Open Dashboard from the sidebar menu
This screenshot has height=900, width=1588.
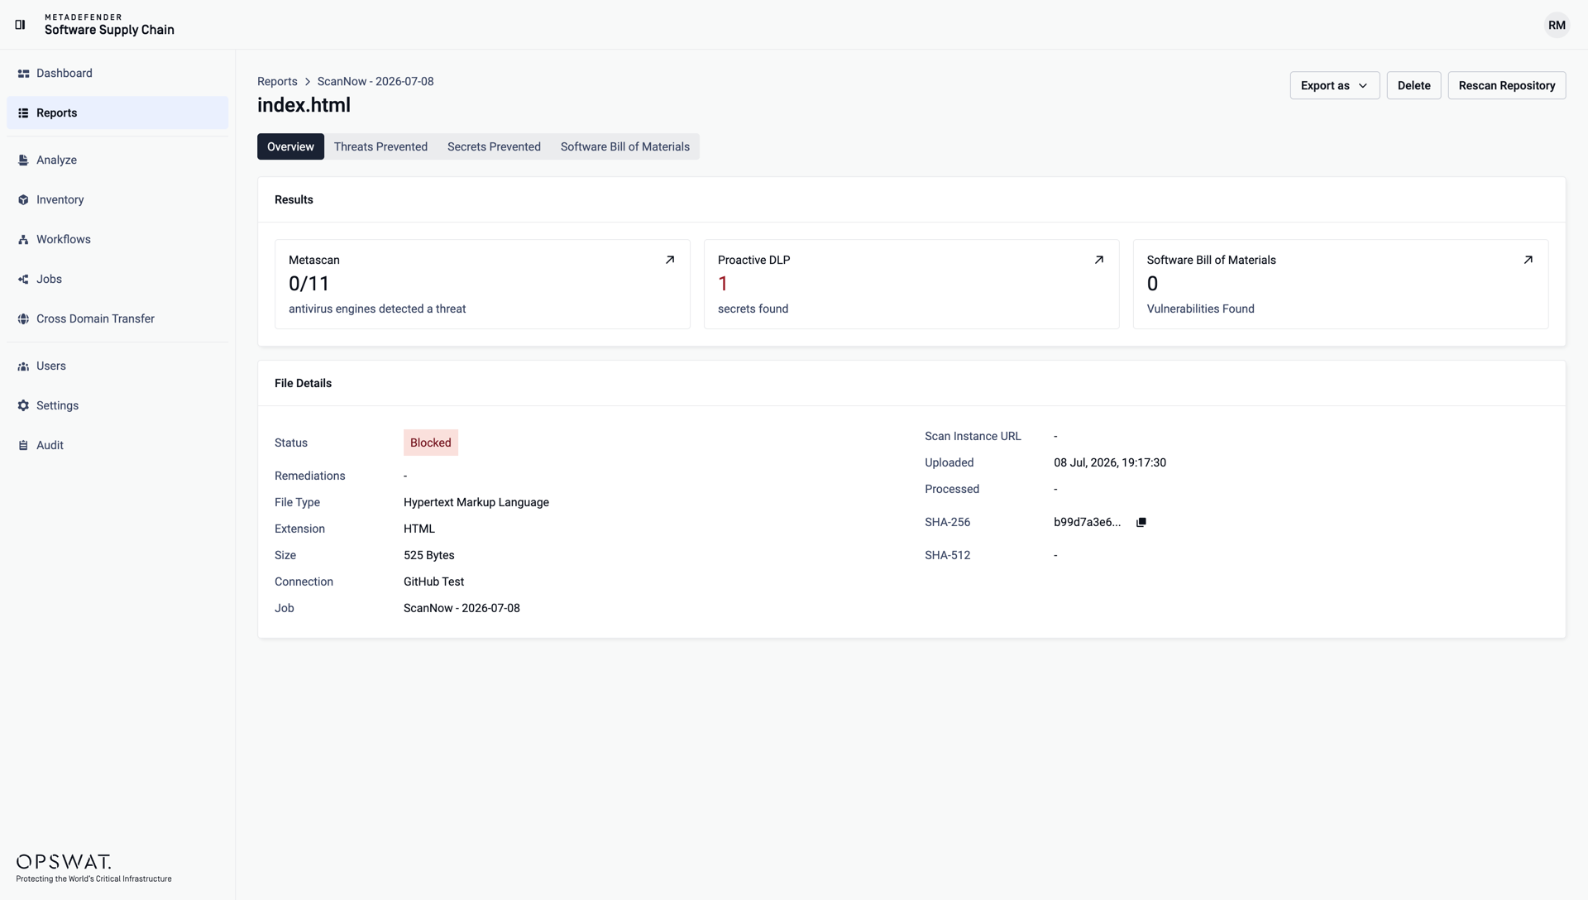[117, 74]
